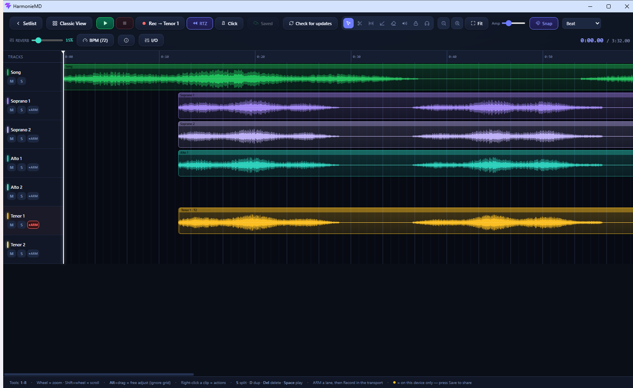633x388 pixels.
Task: Adjust the Reverb slider
Action: 47,40
